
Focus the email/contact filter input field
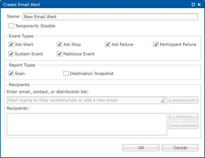tap(87, 100)
